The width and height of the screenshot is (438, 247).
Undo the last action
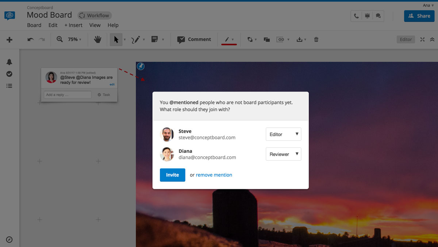pyautogui.click(x=31, y=39)
